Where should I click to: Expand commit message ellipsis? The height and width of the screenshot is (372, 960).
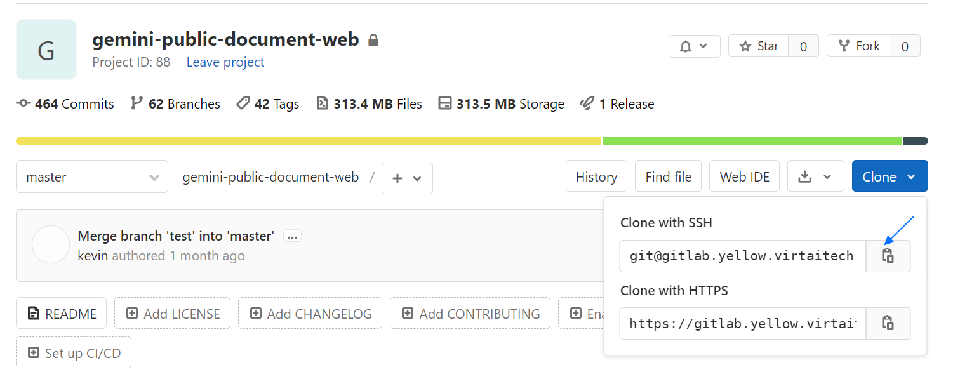[292, 236]
